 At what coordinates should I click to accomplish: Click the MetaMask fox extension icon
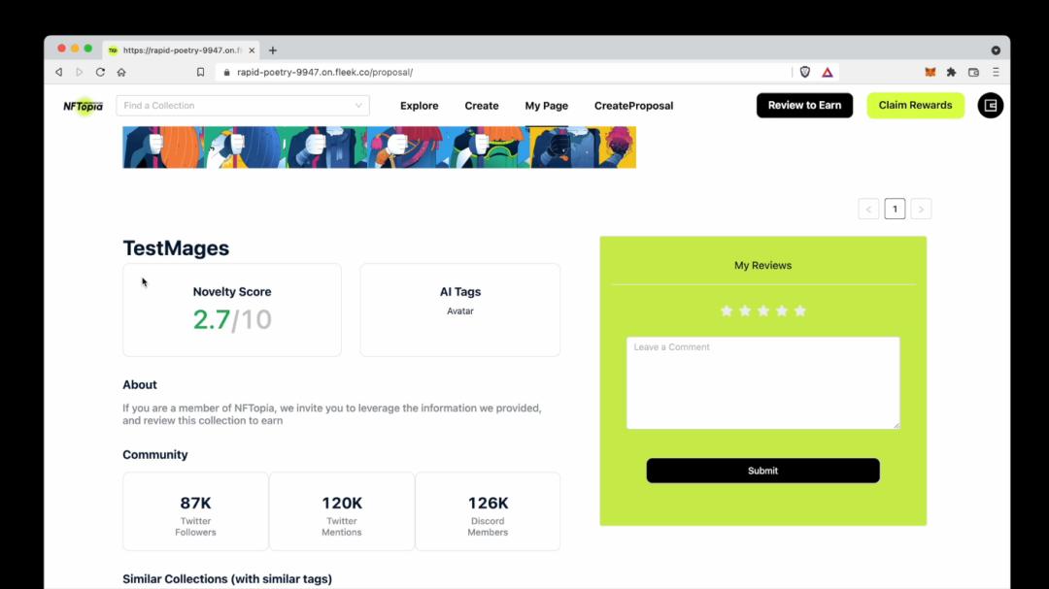coord(930,72)
